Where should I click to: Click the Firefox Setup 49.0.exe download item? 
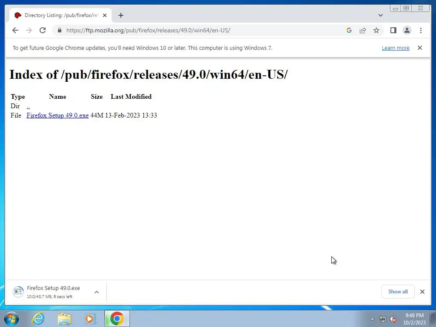tap(53, 292)
